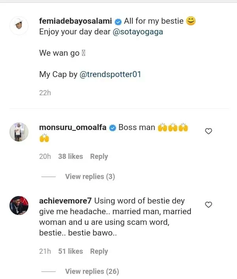The image size is (237, 279).
Task: Reply to achievemore7's comment
Action: pos(99,251)
